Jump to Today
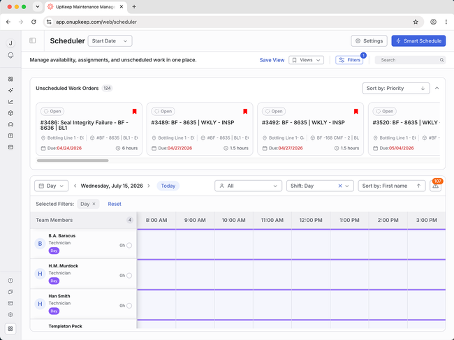454x340 pixels. [168, 186]
